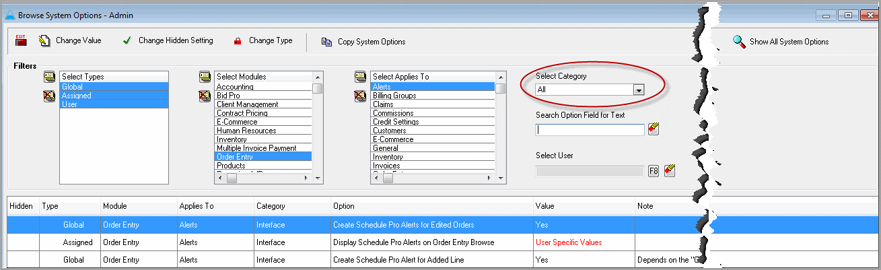Click the Change Value toolbar label
This screenshot has width=881, height=270.
click(79, 41)
